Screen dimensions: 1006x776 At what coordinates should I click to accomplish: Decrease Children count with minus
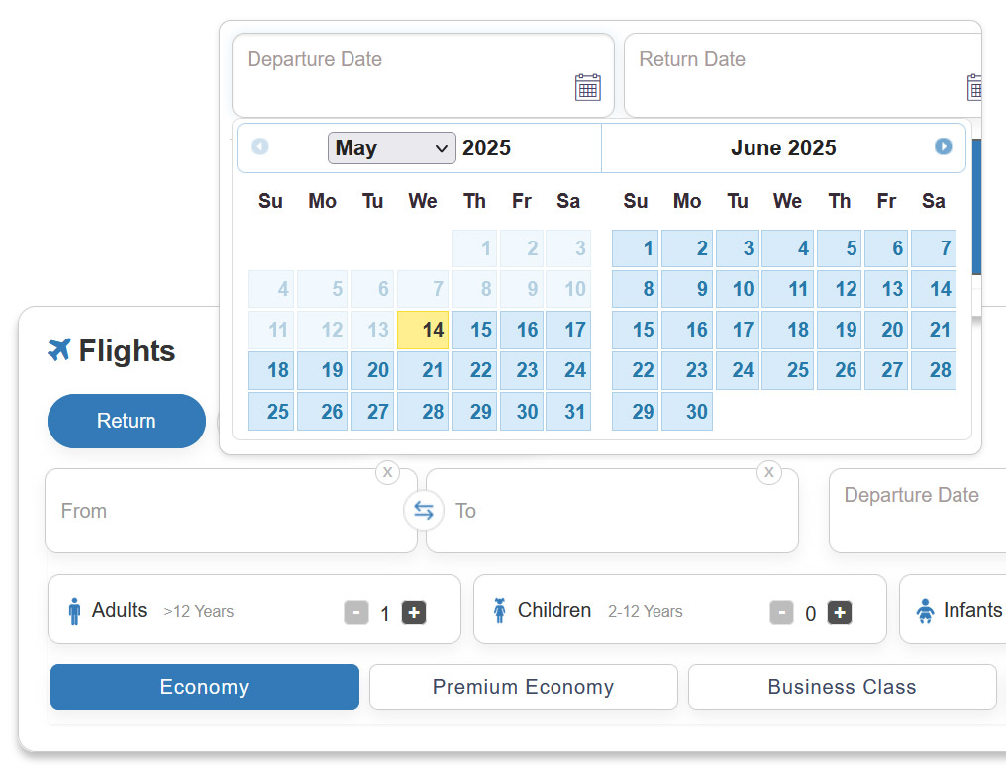coord(781,612)
